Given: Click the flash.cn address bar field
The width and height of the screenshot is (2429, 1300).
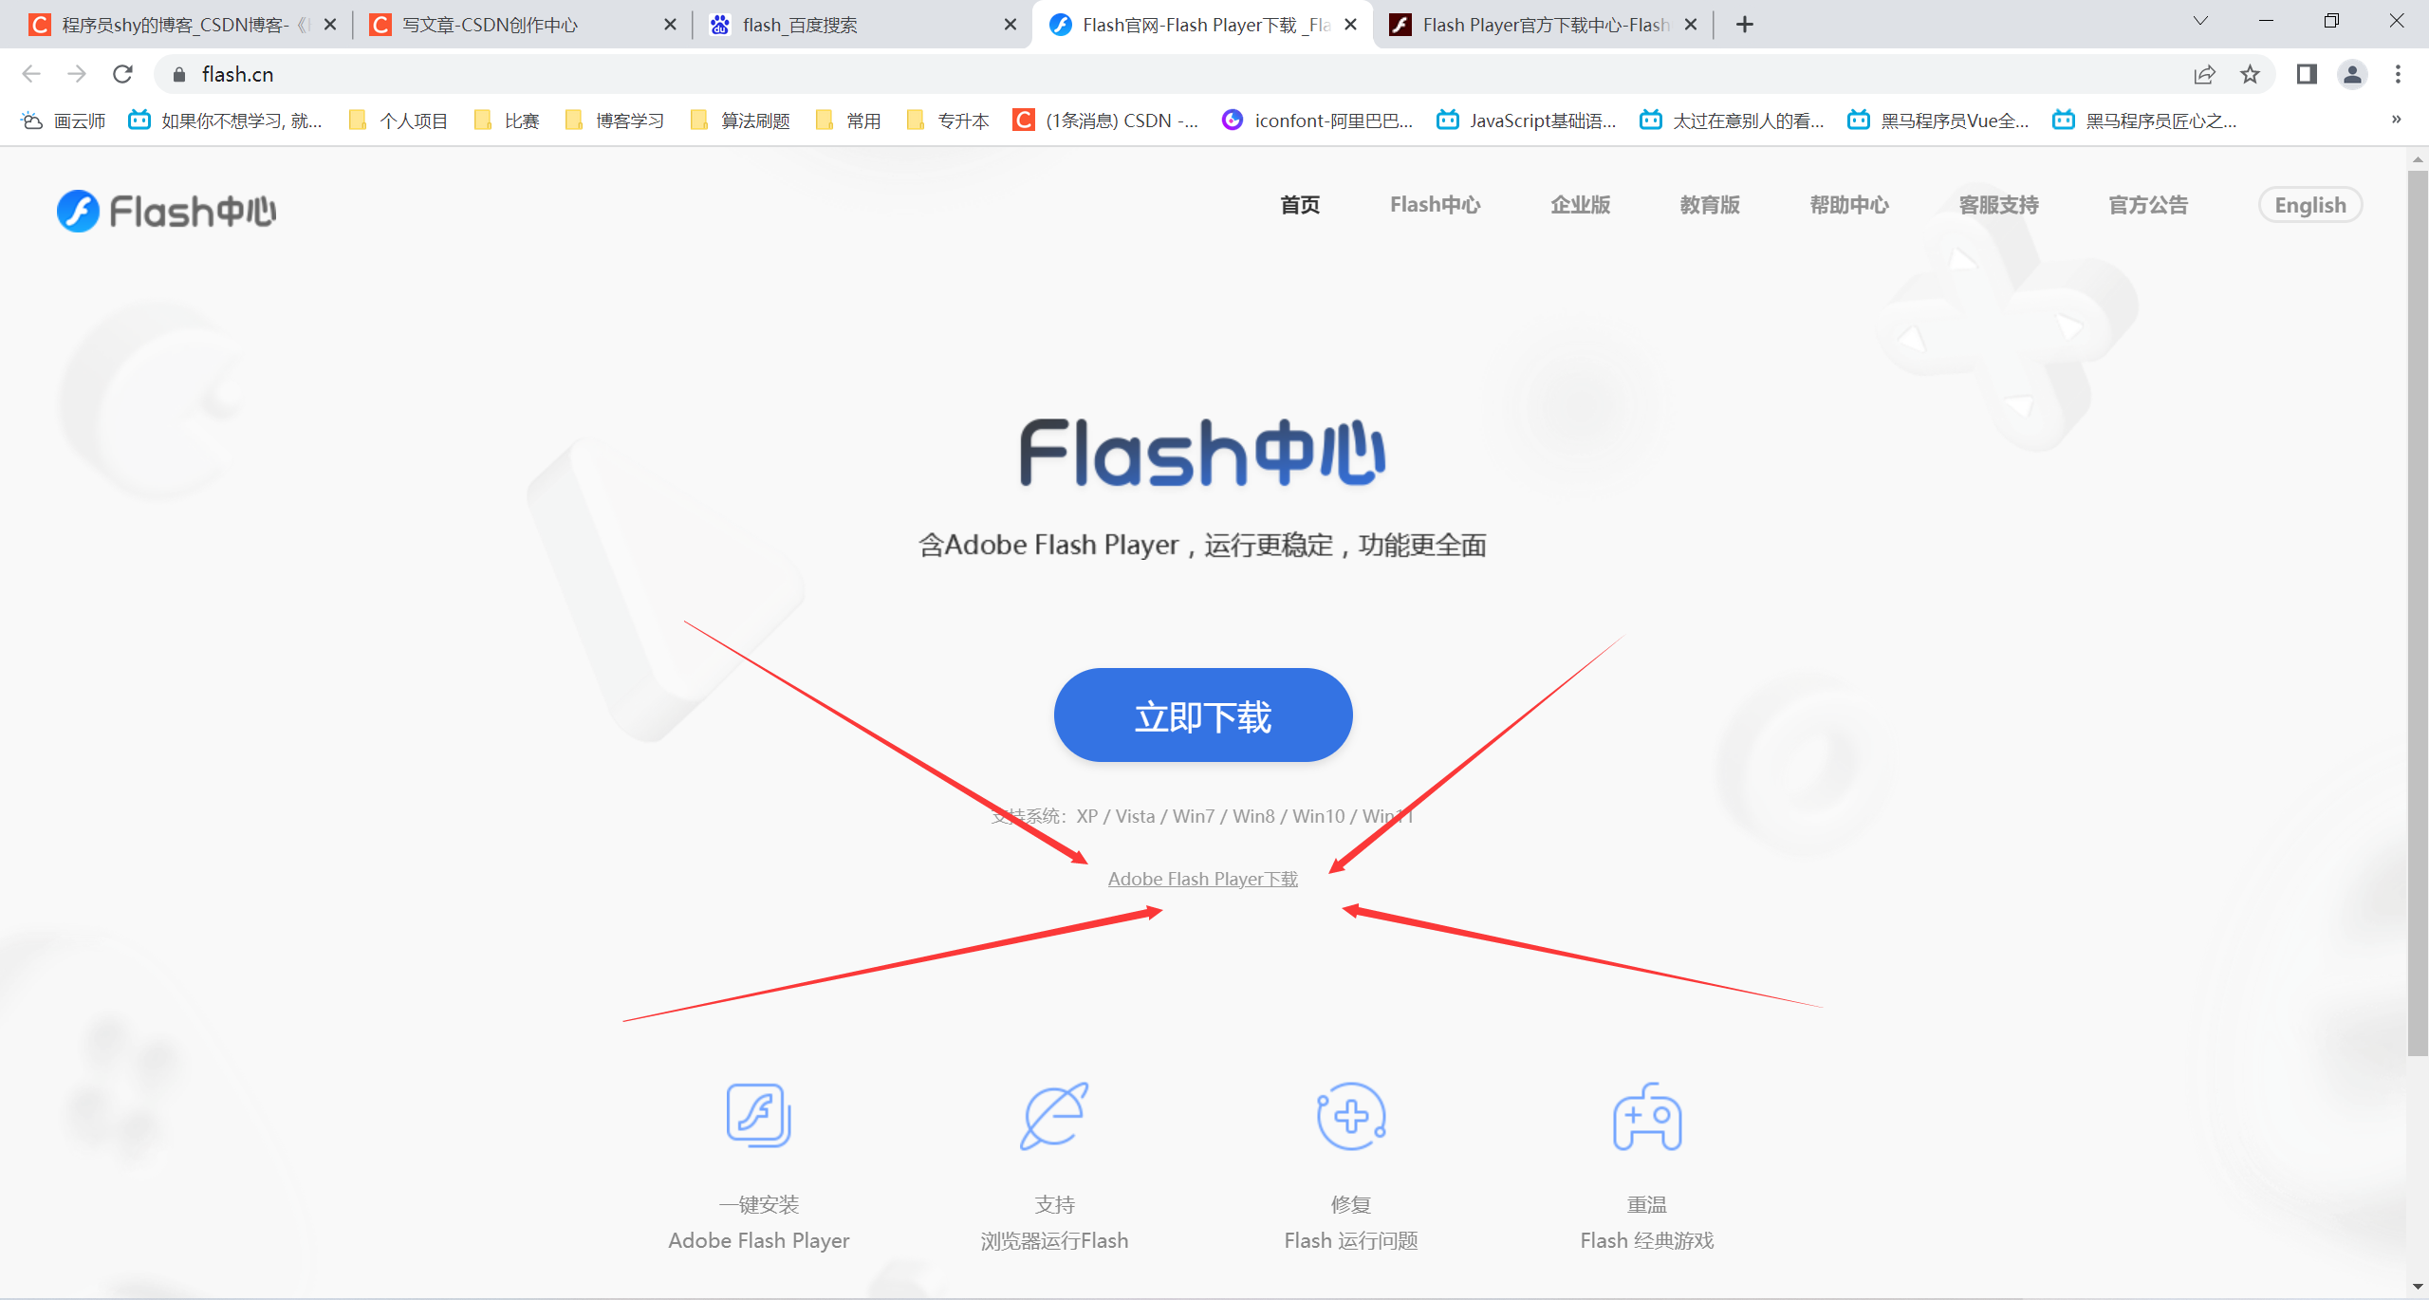Looking at the screenshot, I should (1167, 74).
